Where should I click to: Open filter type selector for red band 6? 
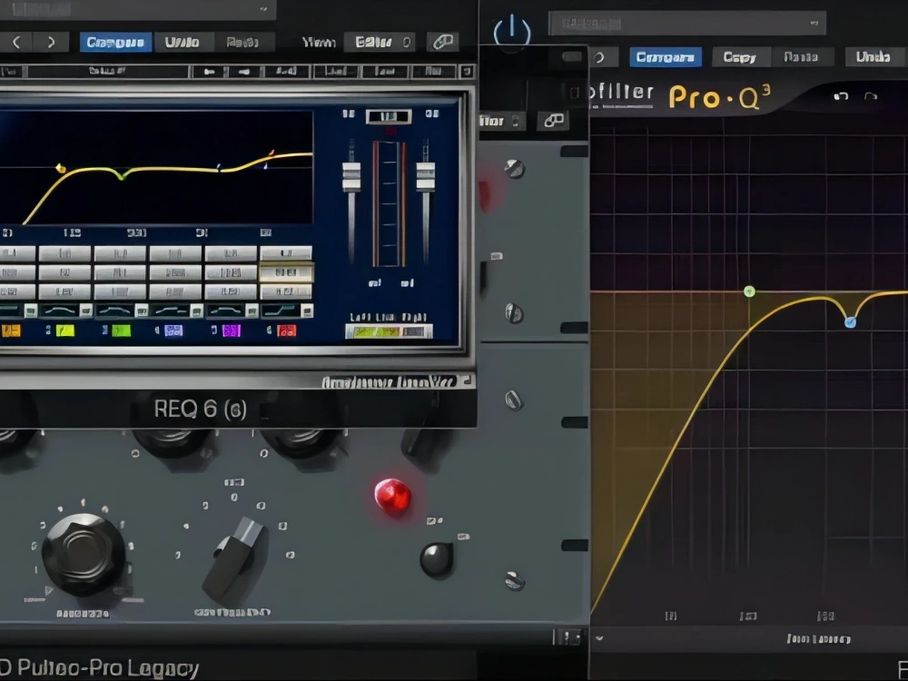287,311
